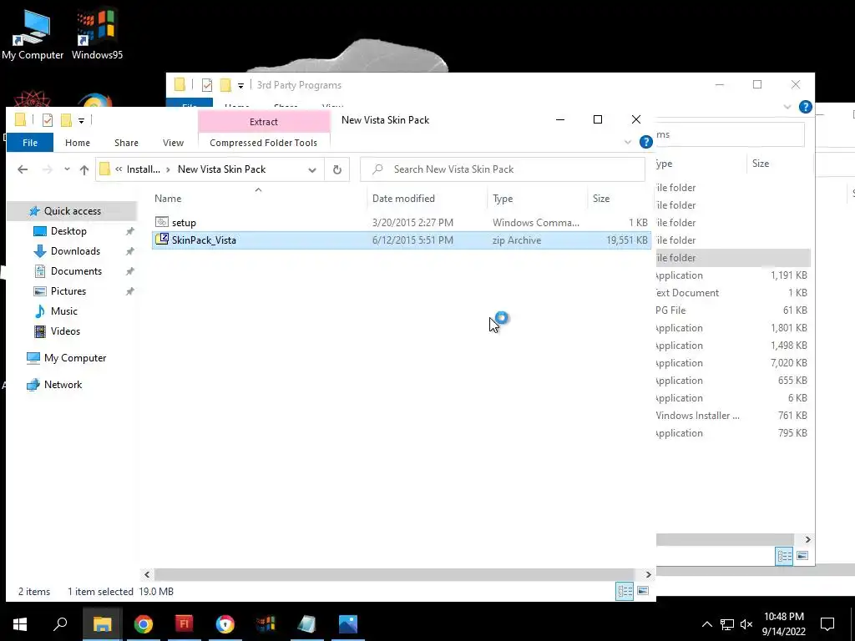Select Text Document row in 3rd Party Programs window
Viewport: 855px width, 641px height.
[731, 293]
